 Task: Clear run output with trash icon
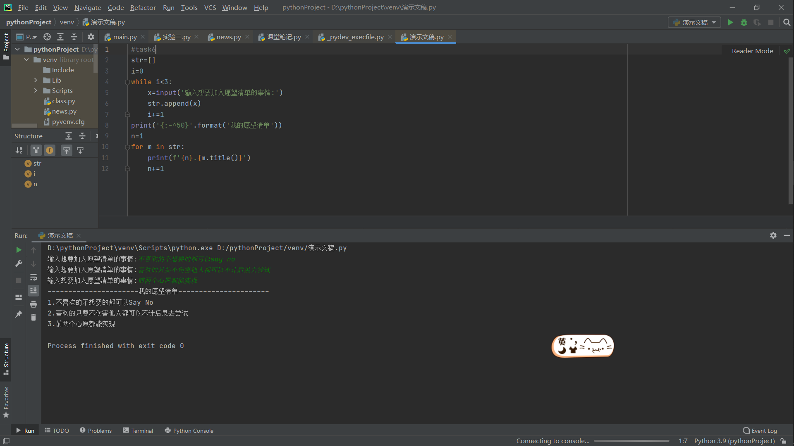click(x=33, y=317)
